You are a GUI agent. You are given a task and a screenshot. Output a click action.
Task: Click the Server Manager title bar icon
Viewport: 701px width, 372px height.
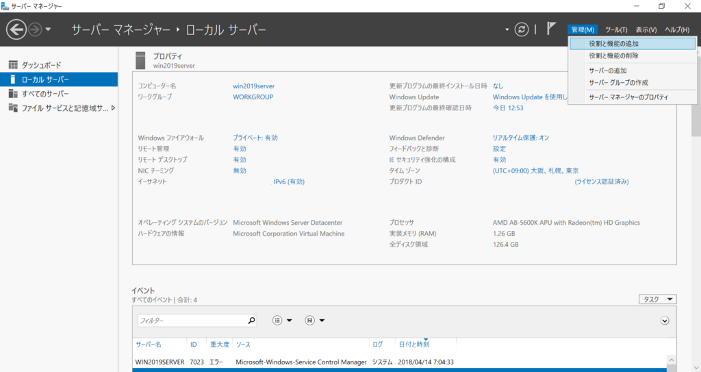click(x=5, y=6)
